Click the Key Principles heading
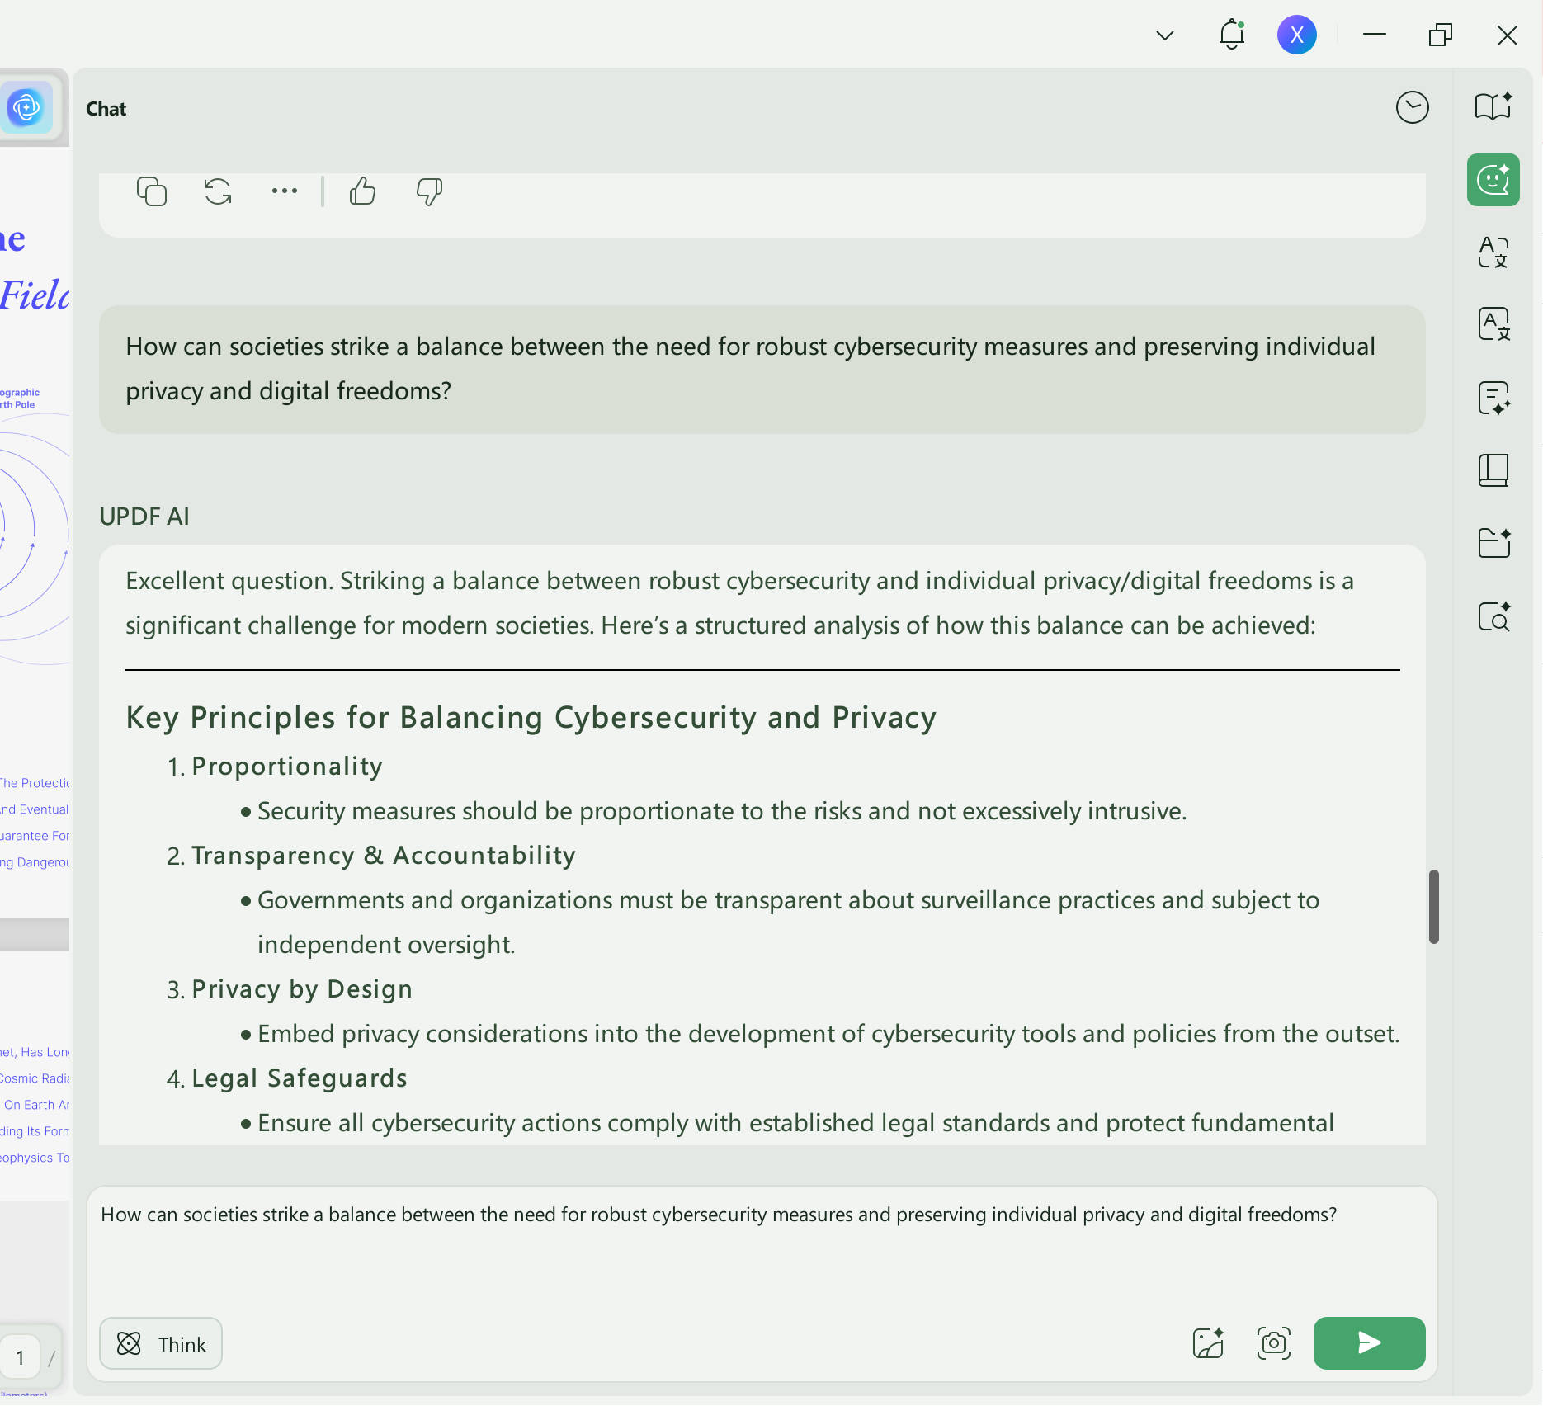1543x1406 pixels. (x=531, y=717)
